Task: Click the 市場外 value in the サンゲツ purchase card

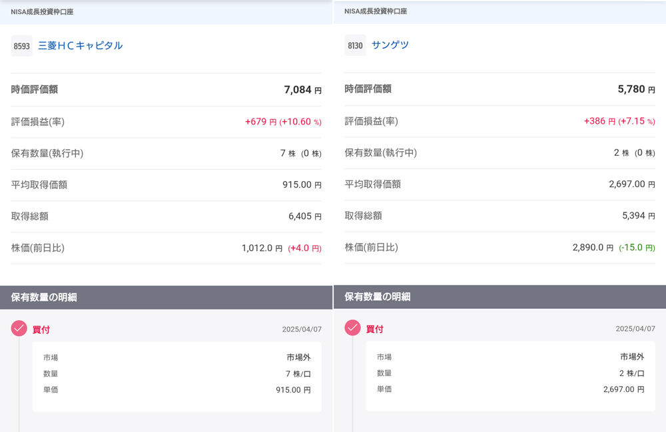Action: click(632, 357)
